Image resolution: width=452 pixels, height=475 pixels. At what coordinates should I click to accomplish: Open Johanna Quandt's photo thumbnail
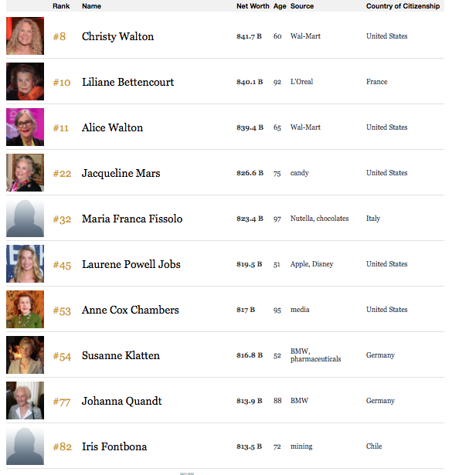tap(25, 401)
